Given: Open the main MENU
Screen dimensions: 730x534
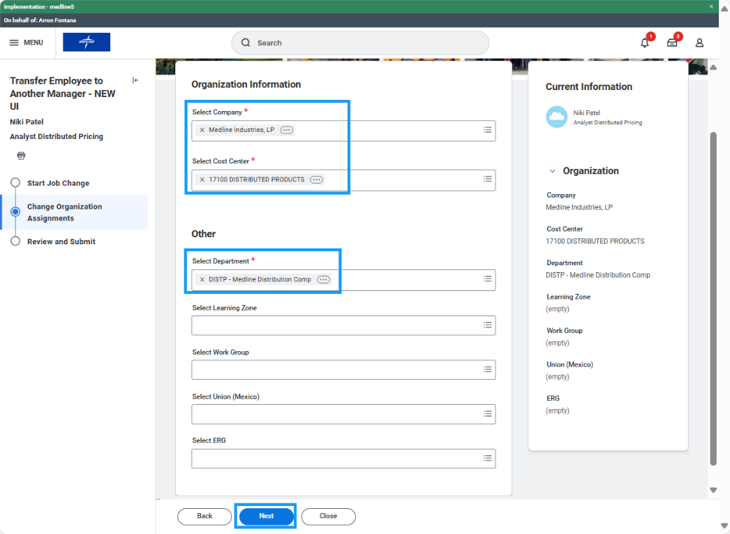Looking at the screenshot, I should click(26, 43).
